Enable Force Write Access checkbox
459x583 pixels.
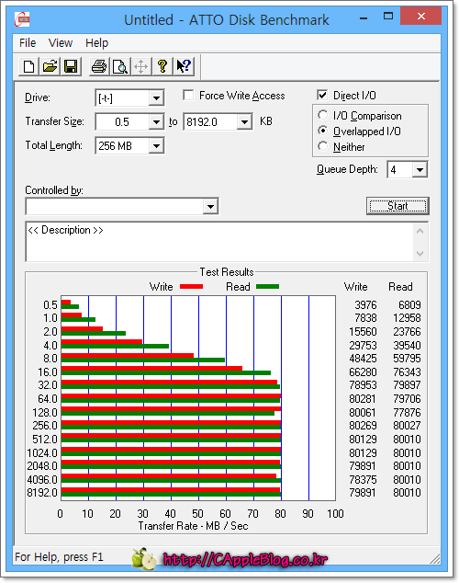point(188,96)
